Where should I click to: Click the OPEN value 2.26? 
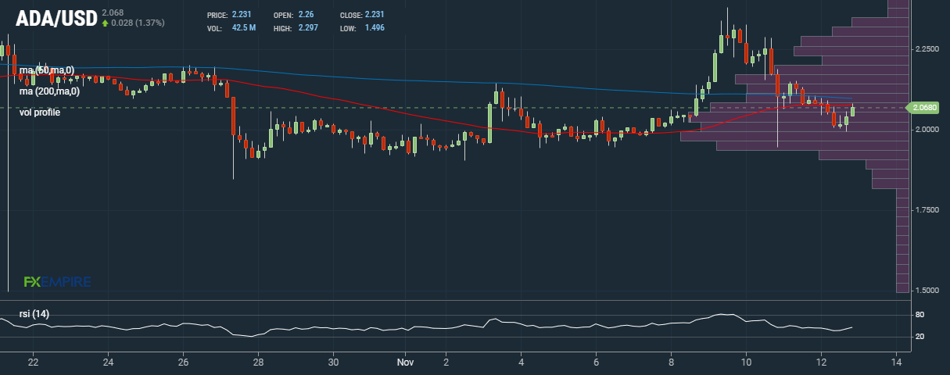tap(306, 15)
